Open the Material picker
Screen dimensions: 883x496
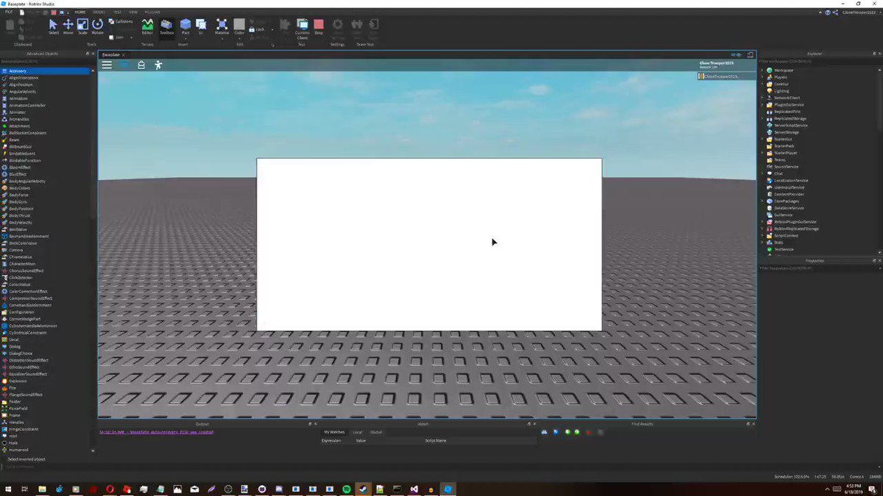(x=221, y=26)
